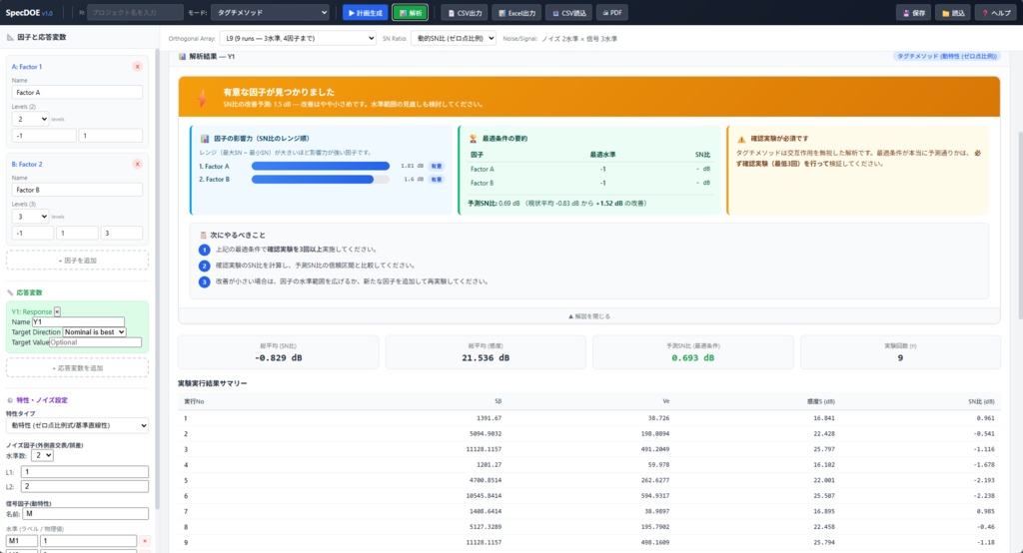Open the SN Ratio dropdown
This screenshot has width=1023, height=553.
pos(454,39)
